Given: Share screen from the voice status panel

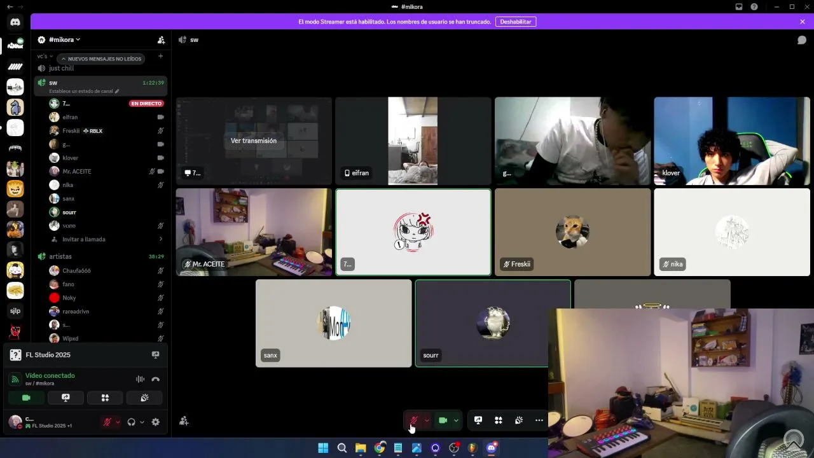Looking at the screenshot, I should pos(66,398).
